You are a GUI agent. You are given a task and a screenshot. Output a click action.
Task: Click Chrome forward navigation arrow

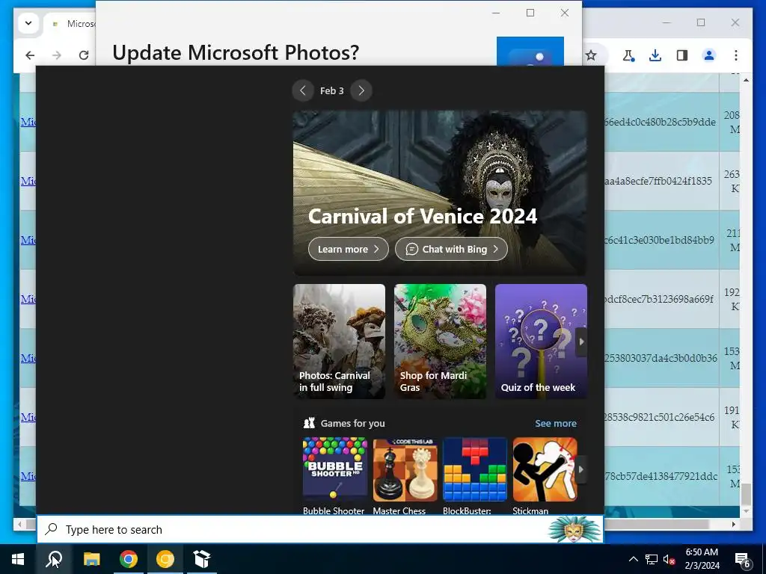57,55
